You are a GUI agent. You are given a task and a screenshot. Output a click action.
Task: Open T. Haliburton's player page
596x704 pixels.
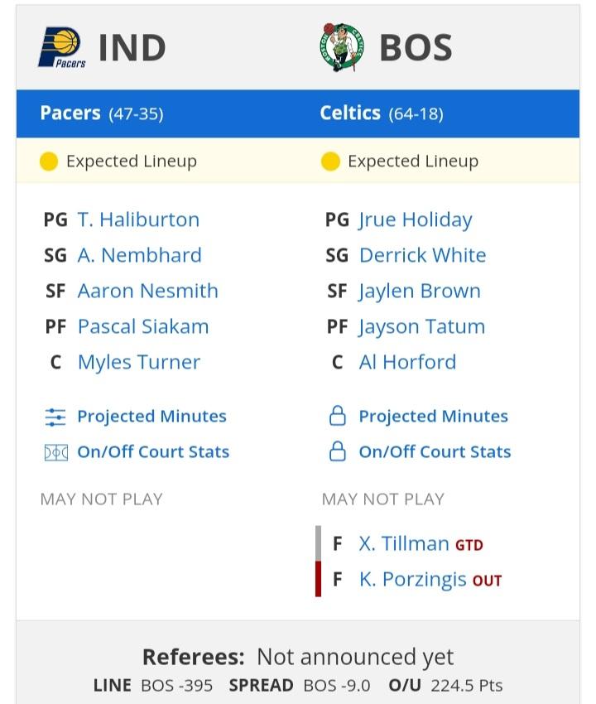(138, 220)
